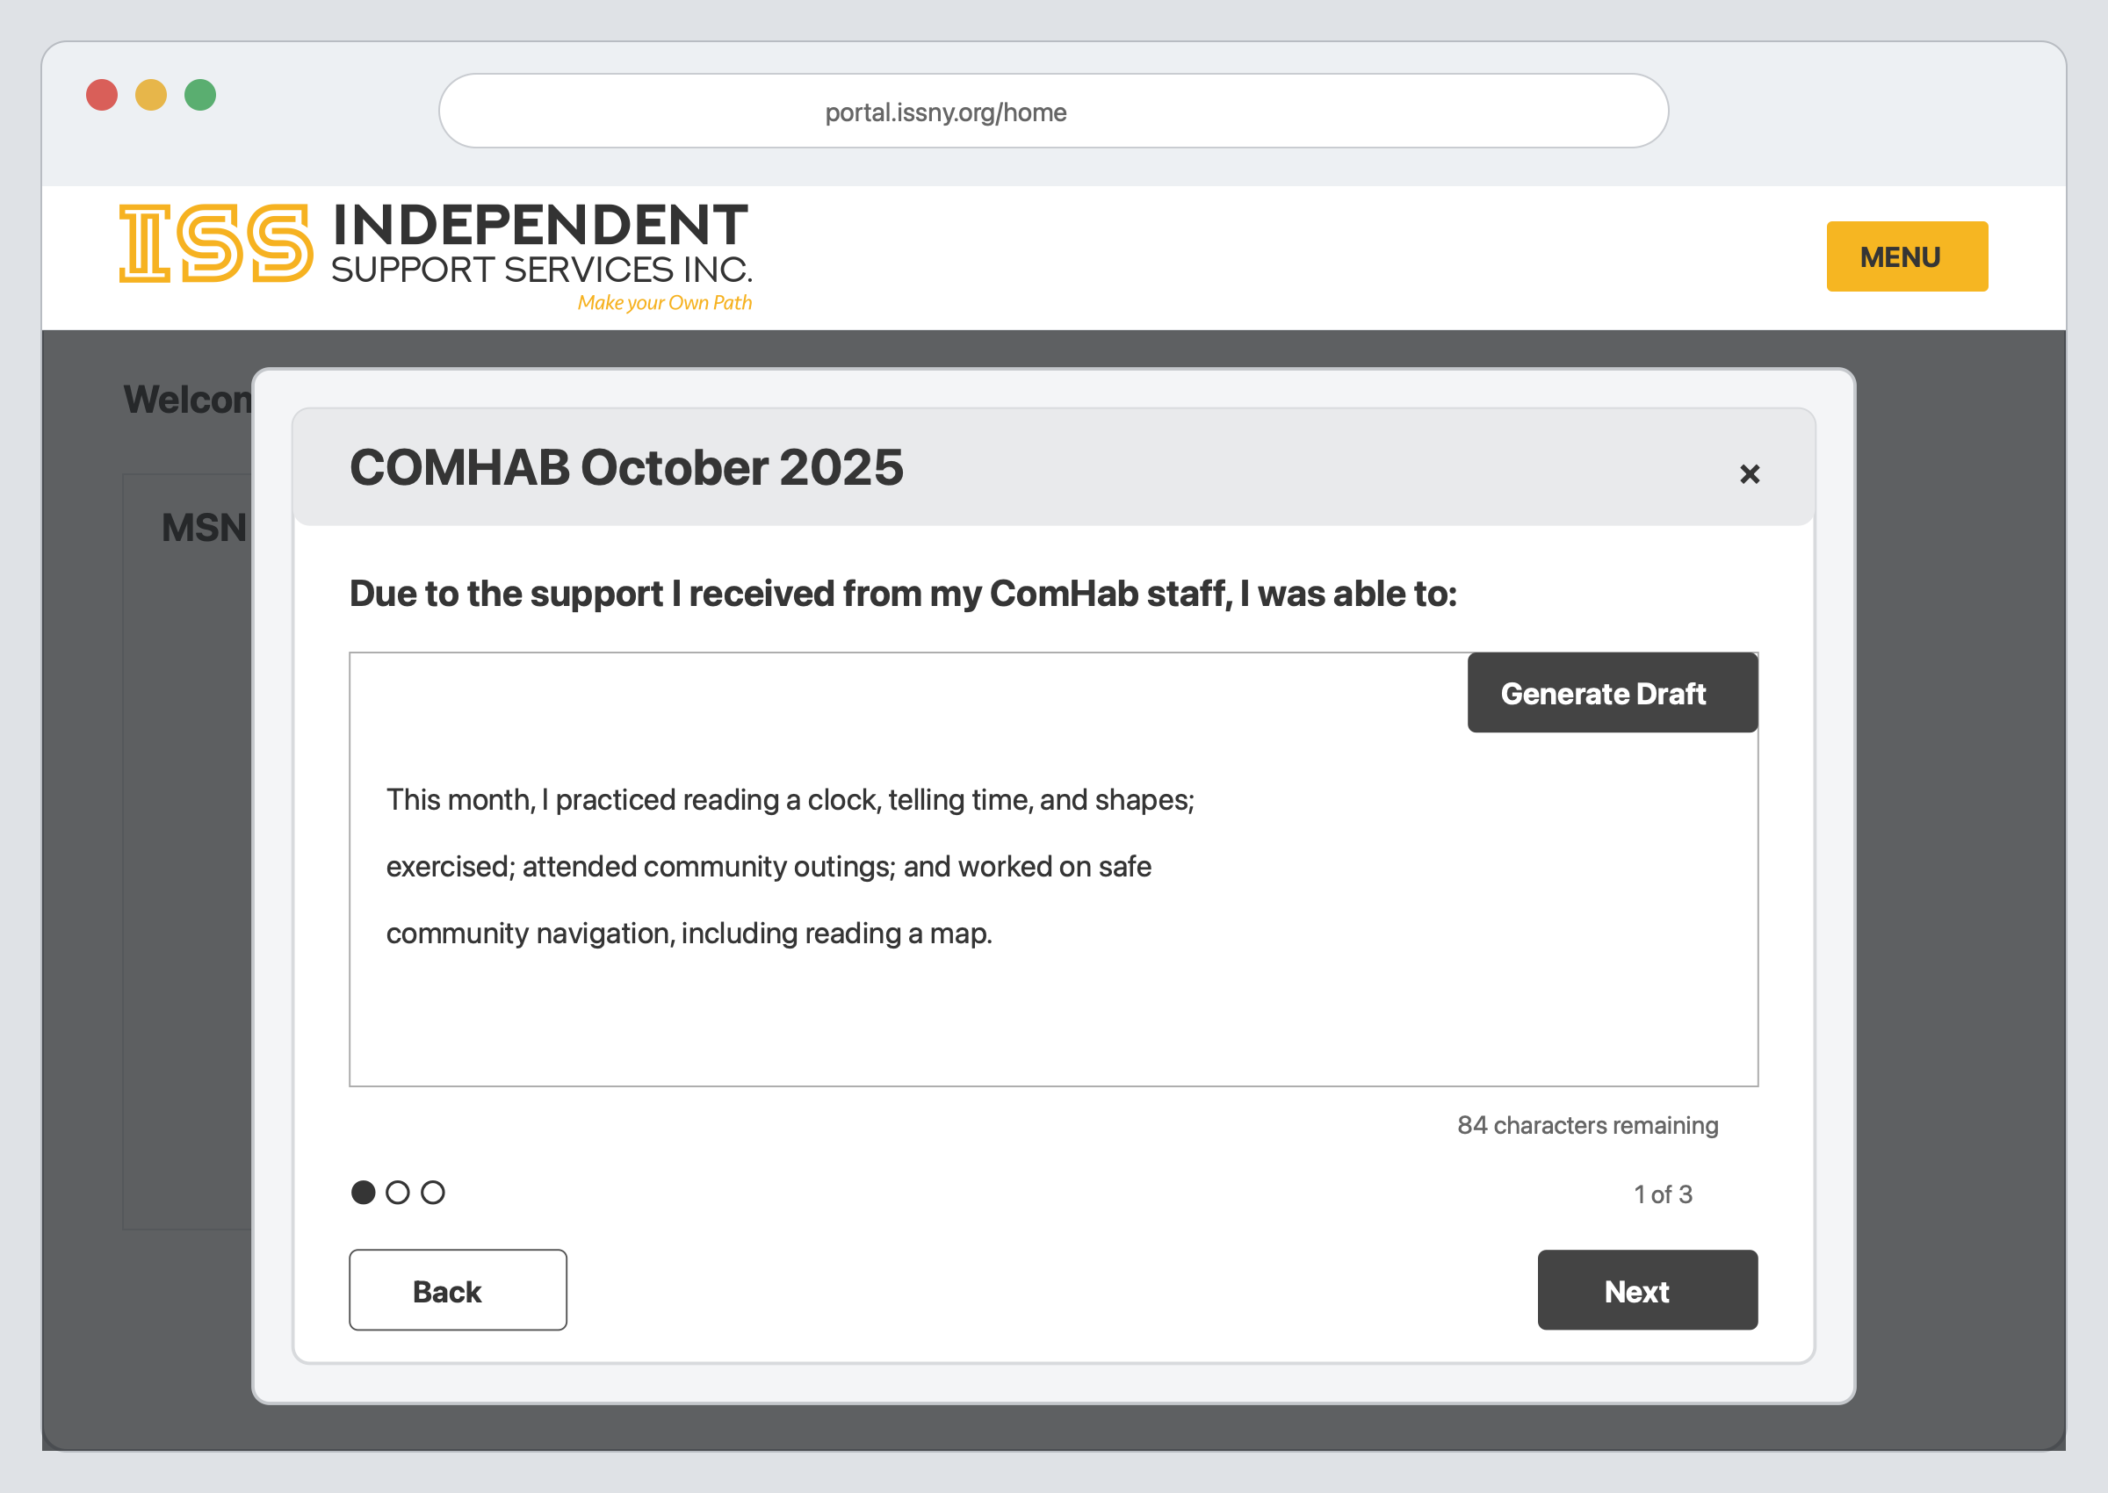Screen dimensions: 2108x1493
Task: Click the "84 characters remaining" counter
Action: (1588, 1125)
